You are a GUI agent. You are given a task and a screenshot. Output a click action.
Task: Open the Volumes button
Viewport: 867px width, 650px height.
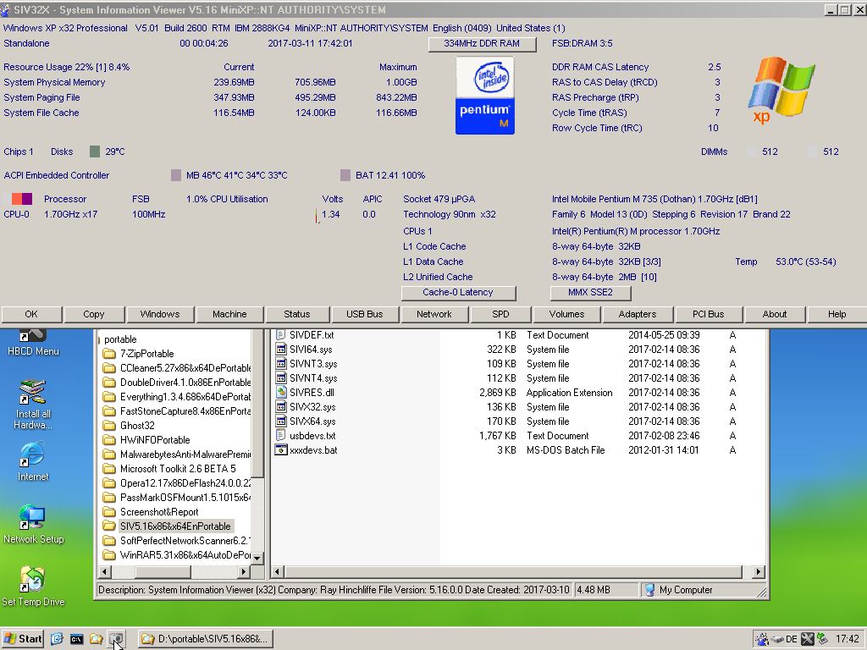coord(566,314)
